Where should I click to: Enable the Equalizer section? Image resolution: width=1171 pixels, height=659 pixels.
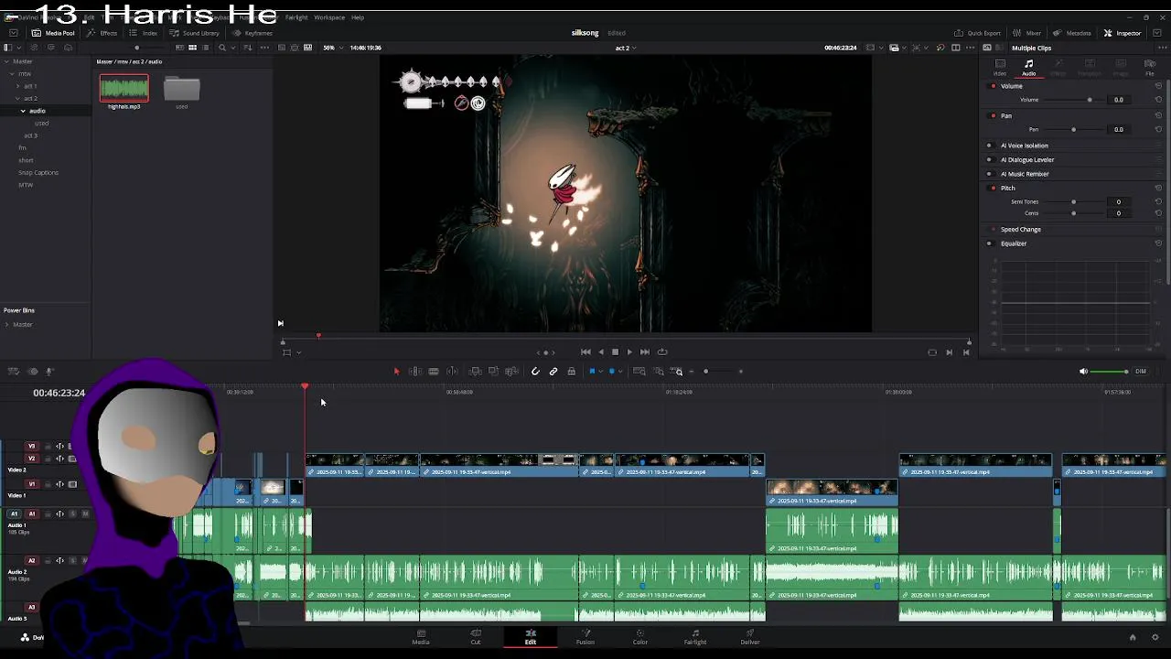point(989,243)
